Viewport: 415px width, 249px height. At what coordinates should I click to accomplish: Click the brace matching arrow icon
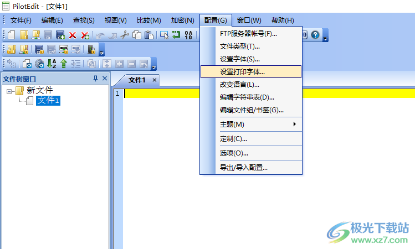12,64
